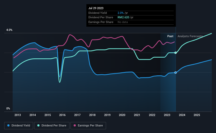The image size is (216, 133).
Task: Click the 2023 x-axis label
Action: click(167, 115)
